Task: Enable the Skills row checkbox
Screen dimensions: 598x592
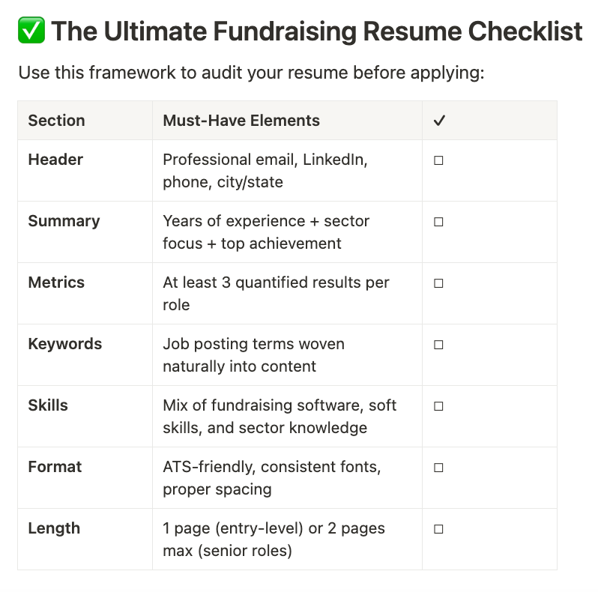Action: (439, 406)
